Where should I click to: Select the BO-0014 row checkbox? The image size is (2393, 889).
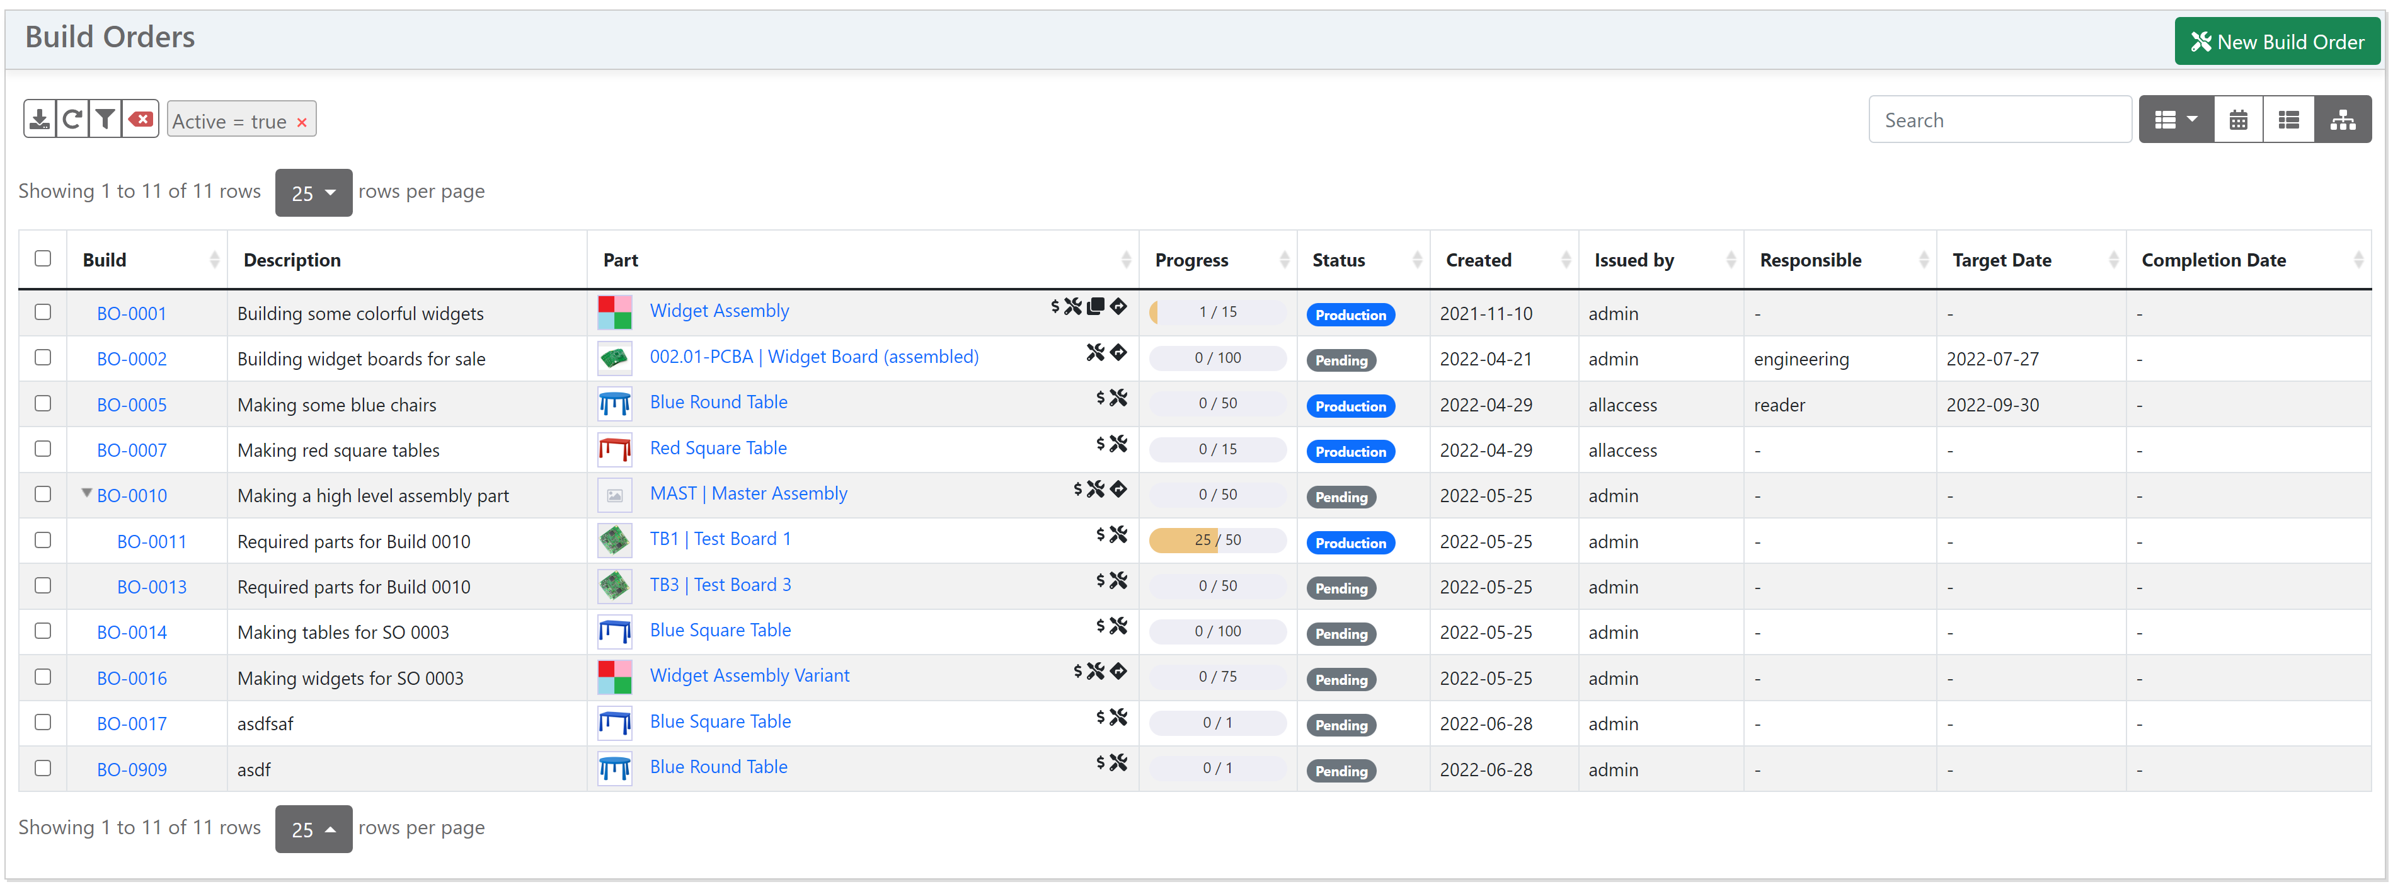[x=43, y=631]
